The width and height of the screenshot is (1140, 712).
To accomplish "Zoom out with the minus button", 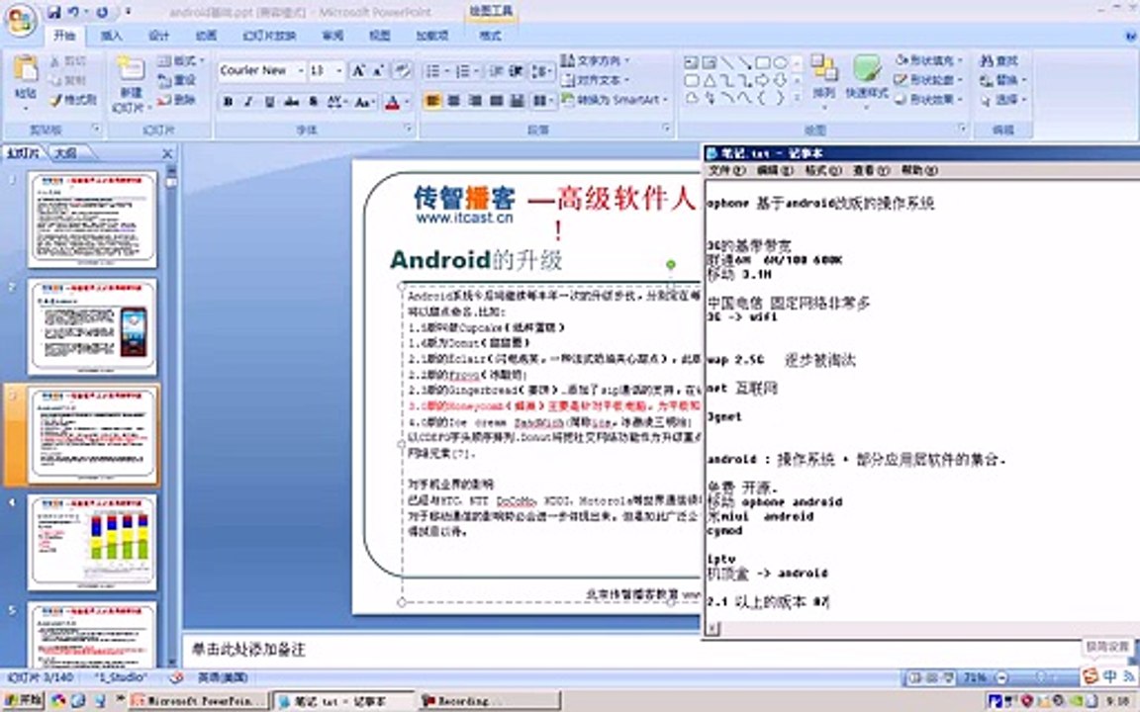I will [1001, 677].
